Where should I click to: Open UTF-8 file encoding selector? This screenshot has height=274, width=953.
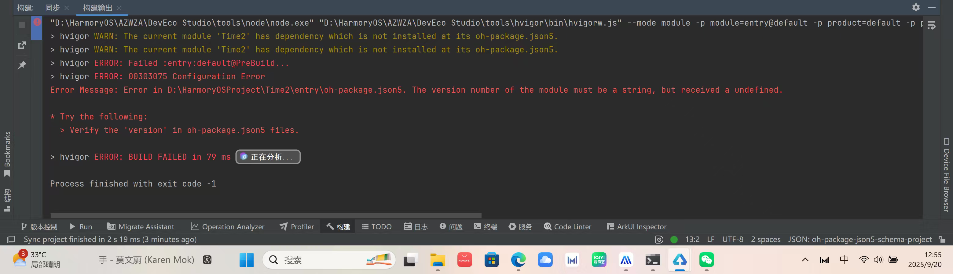pos(732,239)
